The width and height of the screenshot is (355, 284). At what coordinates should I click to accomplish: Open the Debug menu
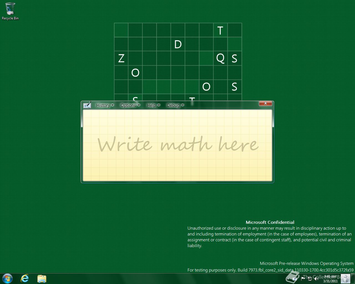[x=175, y=105]
